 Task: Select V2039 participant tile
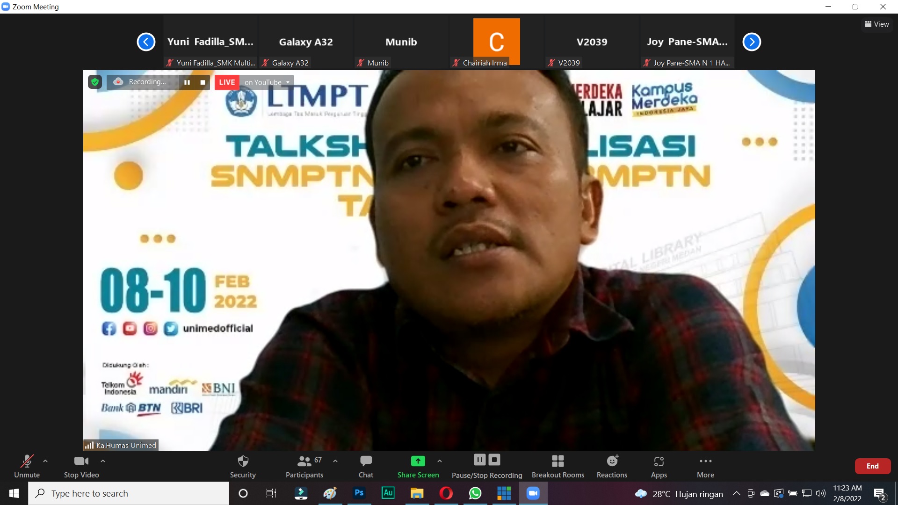pyautogui.click(x=592, y=42)
